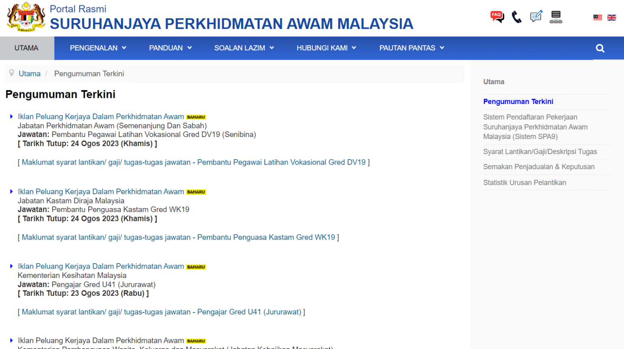The height and width of the screenshot is (349, 624).
Task: Click the Utama breadcrumb link
Action: coord(29,74)
